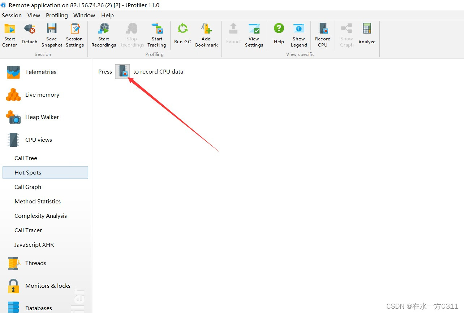Click the Start Recordings icon
The image size is (464, 313).
tap(104, 35)
